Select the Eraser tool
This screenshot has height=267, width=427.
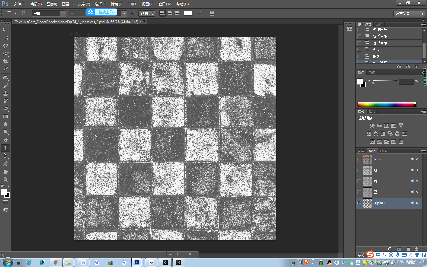tap(6, 109)
